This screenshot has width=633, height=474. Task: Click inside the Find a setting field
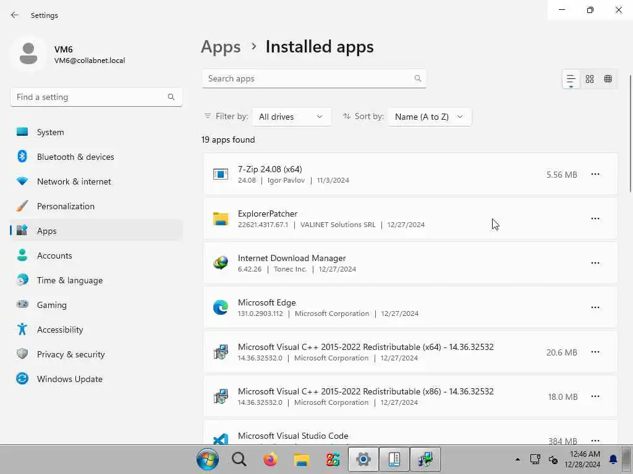[x=96, y=97]
